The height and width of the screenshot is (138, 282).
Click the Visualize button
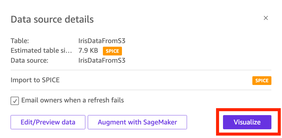(247, 122)
